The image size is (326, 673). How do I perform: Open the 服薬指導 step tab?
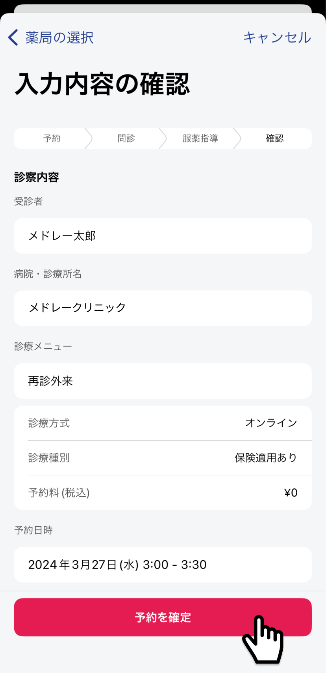[200, 138]
